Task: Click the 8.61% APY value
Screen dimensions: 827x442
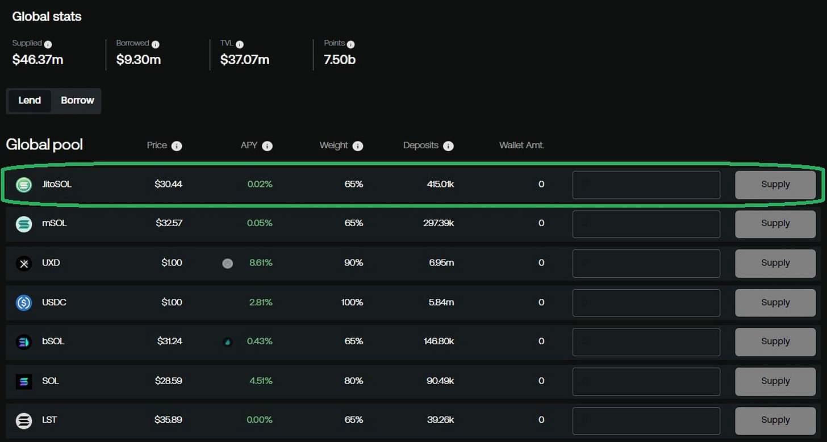Action: [261, 263]
